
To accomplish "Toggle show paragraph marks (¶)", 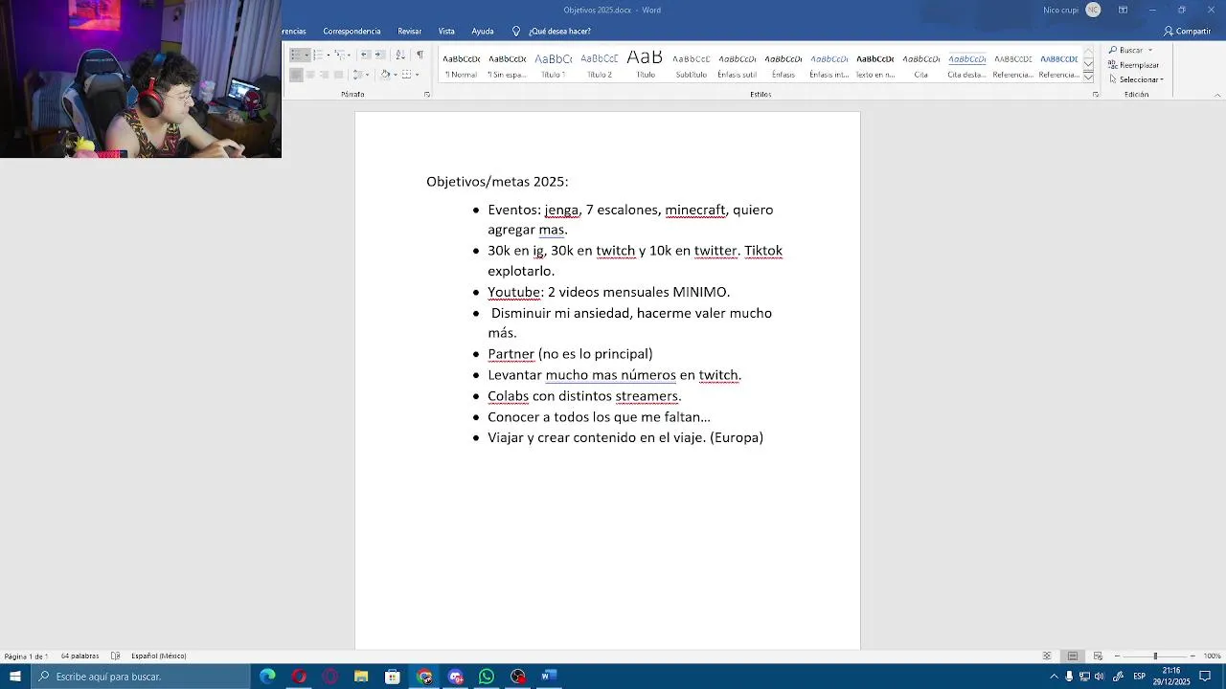I will (x=420, y=55).
